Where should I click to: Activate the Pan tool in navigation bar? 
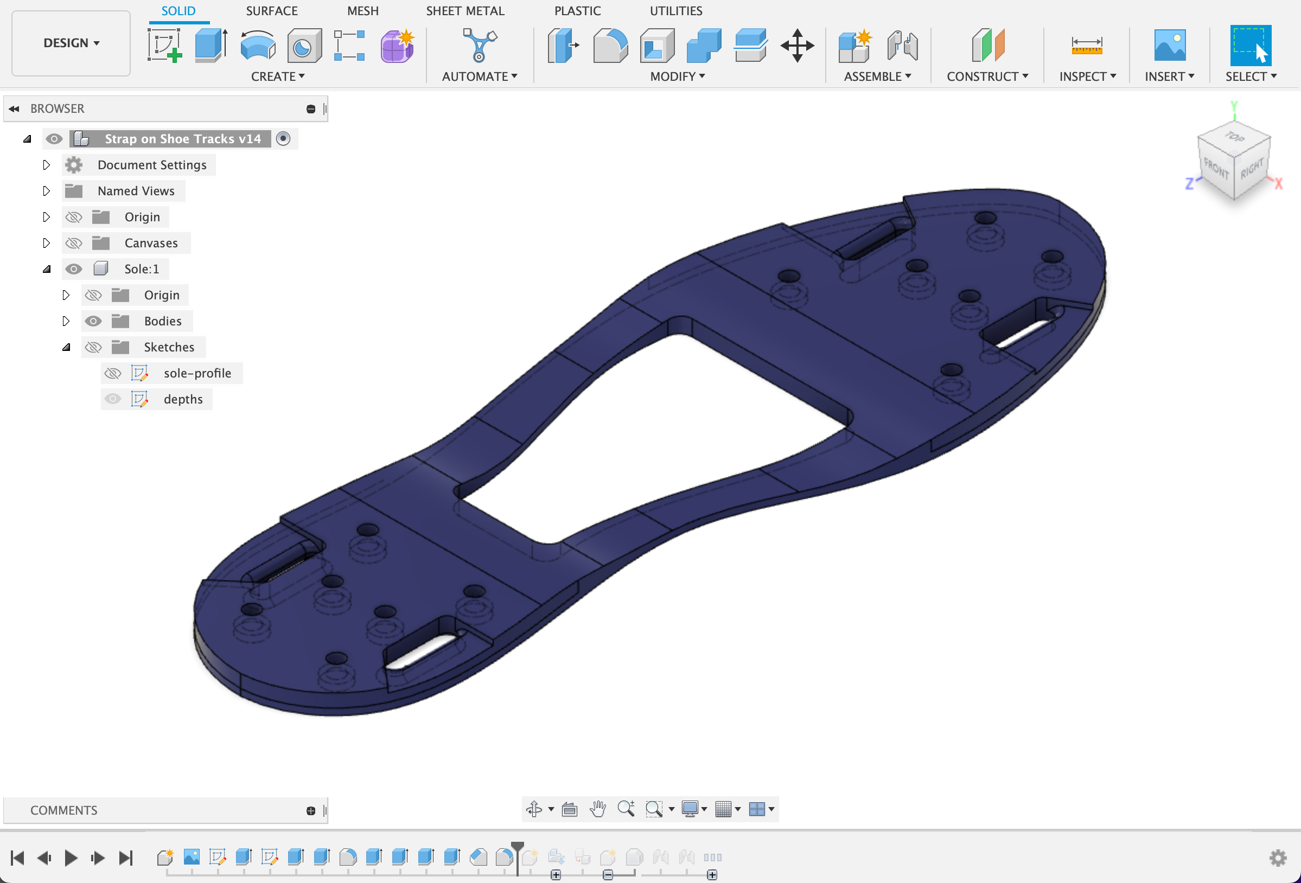(597, 809)
